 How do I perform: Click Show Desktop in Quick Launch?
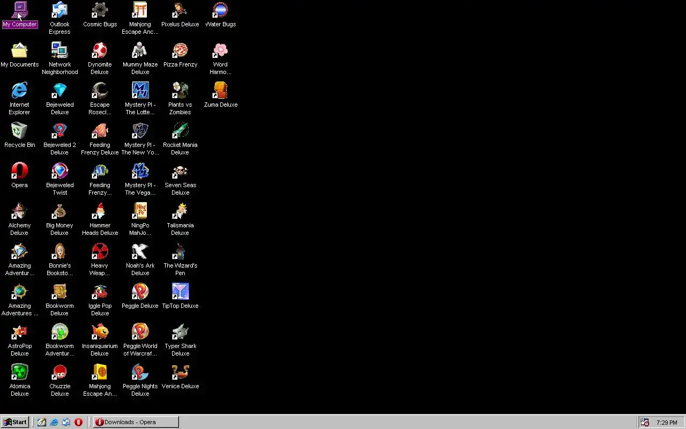42,422
